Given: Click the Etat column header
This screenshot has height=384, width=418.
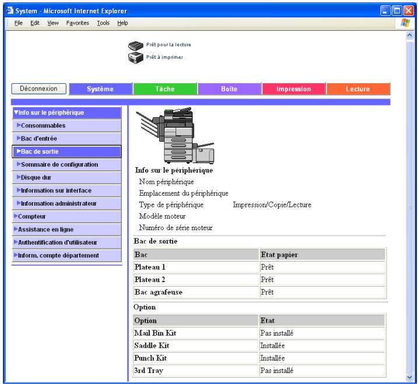Looking at the screenshot, I should pos(322,320).
